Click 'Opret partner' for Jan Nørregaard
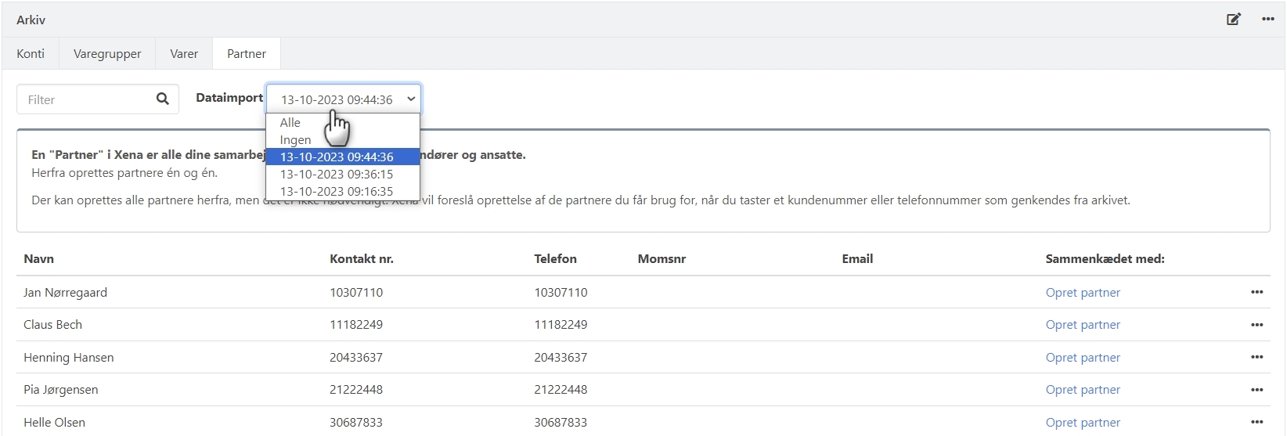This screenshot has width=1287, height=436. [x=1083, y=293]
